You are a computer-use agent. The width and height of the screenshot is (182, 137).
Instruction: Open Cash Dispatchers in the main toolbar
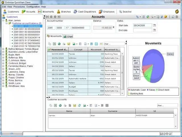pyautogui.click(x=85, y=12)
